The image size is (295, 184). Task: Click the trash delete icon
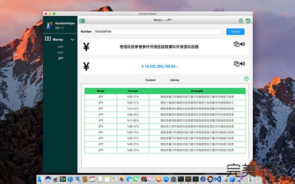[240, 21]
